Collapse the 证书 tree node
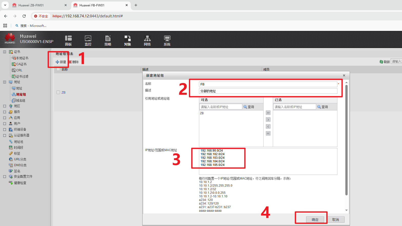This screenshot has width=402, height=226. pos(5,52)
